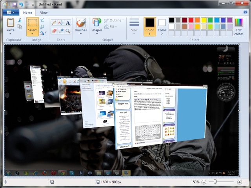This screenshot has height=188, width=251.
Task: Click the Resize icon in Image group
Action: 42,27
